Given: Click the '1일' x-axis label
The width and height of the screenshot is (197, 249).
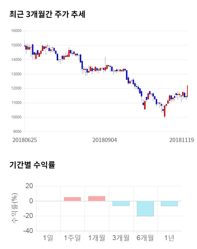Looking at the screenshot, I should tap(48, 238).
